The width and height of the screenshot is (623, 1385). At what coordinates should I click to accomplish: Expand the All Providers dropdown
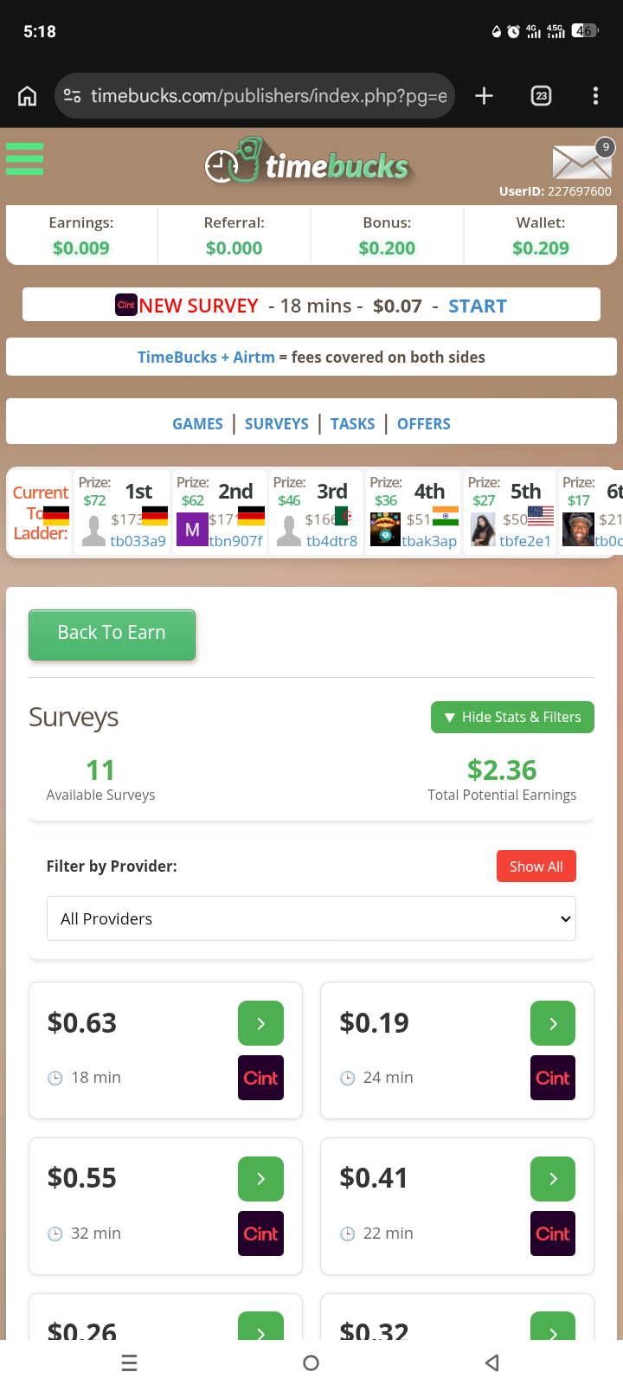tap(311, 918)
